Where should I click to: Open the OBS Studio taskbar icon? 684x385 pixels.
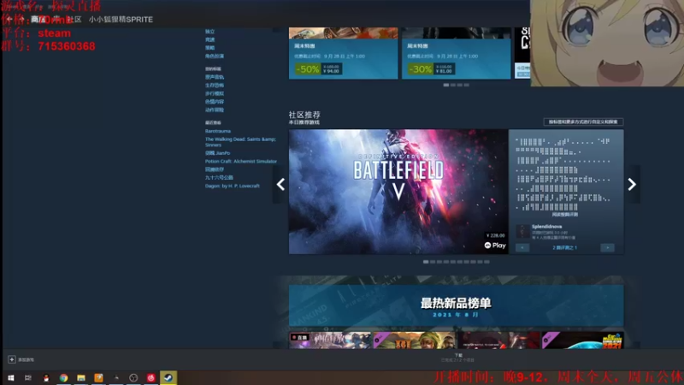click(133, 377)
